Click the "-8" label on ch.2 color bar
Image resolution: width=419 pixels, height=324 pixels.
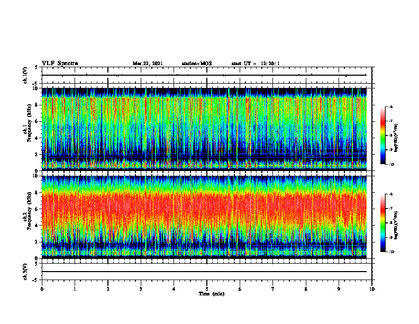pyautogui.click(x=390, y=223)
